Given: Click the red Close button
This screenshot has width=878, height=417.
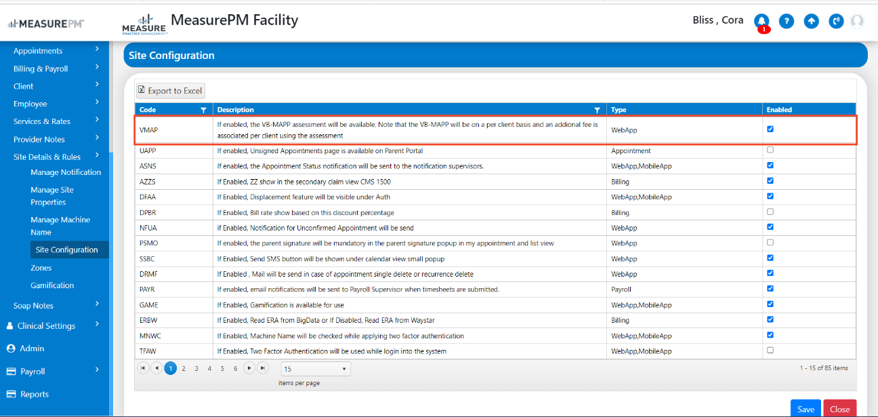Looking at the screenshot, I should [x=840, y=408].
